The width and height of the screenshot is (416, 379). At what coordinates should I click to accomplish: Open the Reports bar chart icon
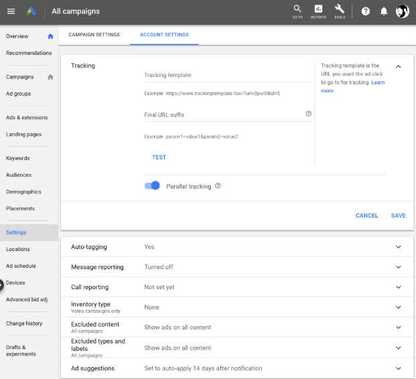[318, 11]
